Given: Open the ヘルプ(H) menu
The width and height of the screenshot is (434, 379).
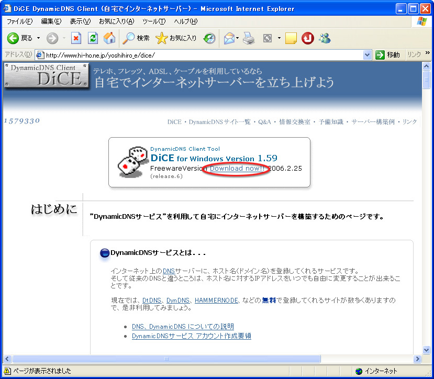Looking at the screenshot, I should point(186,21).
